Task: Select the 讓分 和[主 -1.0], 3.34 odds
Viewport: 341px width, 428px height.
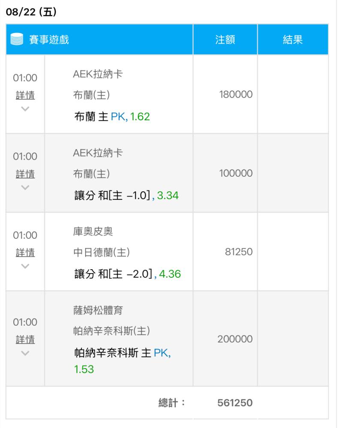Action: pyautogui.click(x=126, y=196)
